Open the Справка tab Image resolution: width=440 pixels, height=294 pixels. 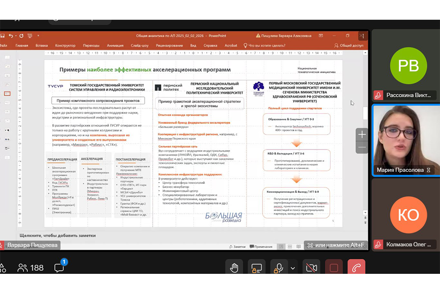(x=210, y=45)
